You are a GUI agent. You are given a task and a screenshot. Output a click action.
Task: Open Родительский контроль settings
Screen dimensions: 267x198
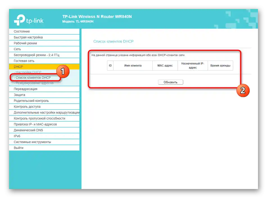pos(44,101)
